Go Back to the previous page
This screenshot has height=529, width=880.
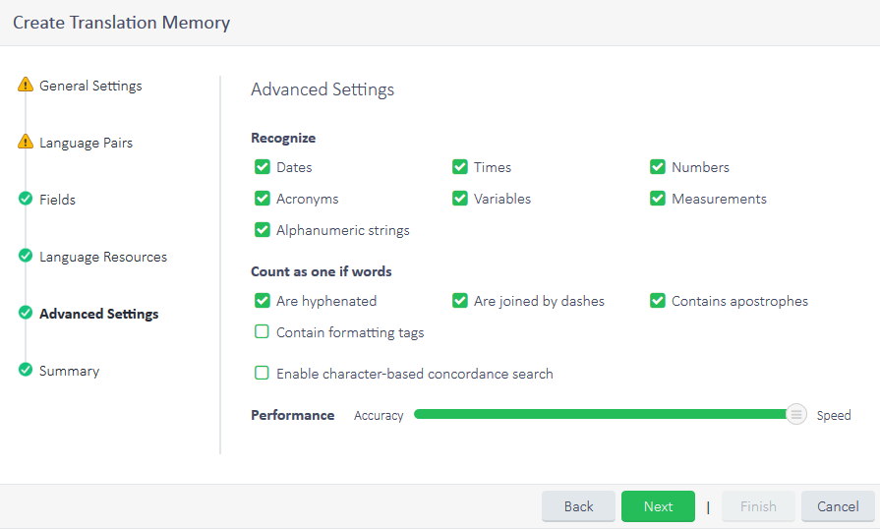[x=578, y=506]
